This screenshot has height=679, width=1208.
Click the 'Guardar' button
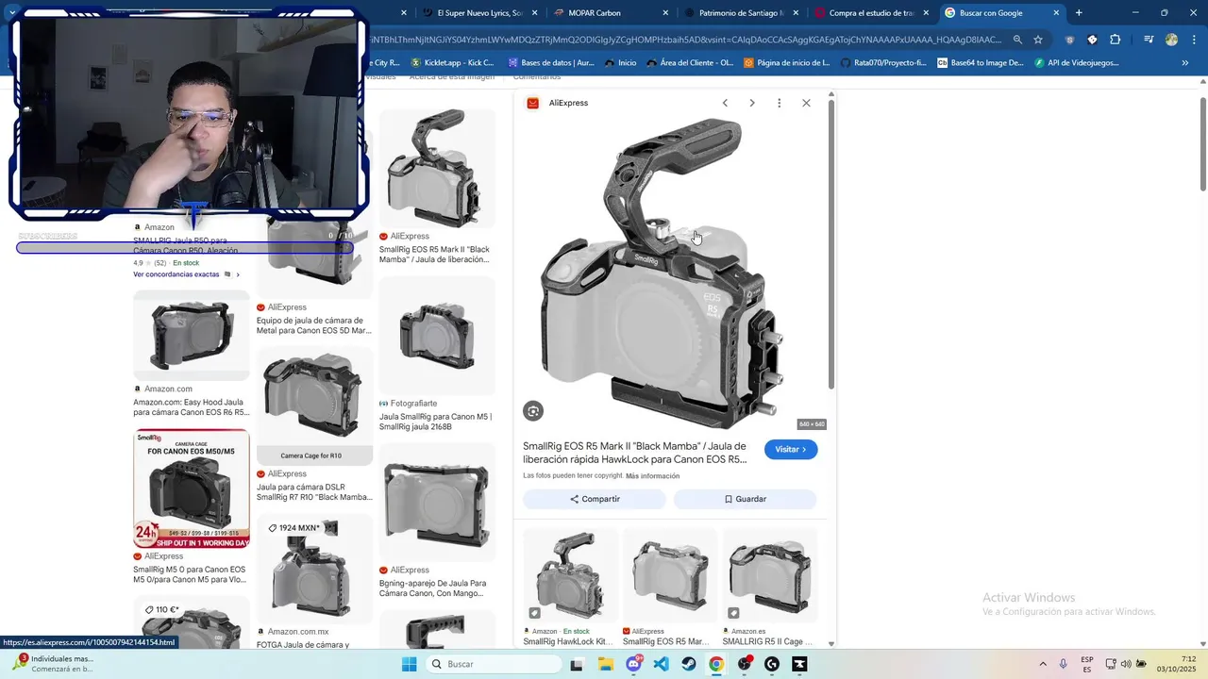pyautogui.click(x=745, y=499)
